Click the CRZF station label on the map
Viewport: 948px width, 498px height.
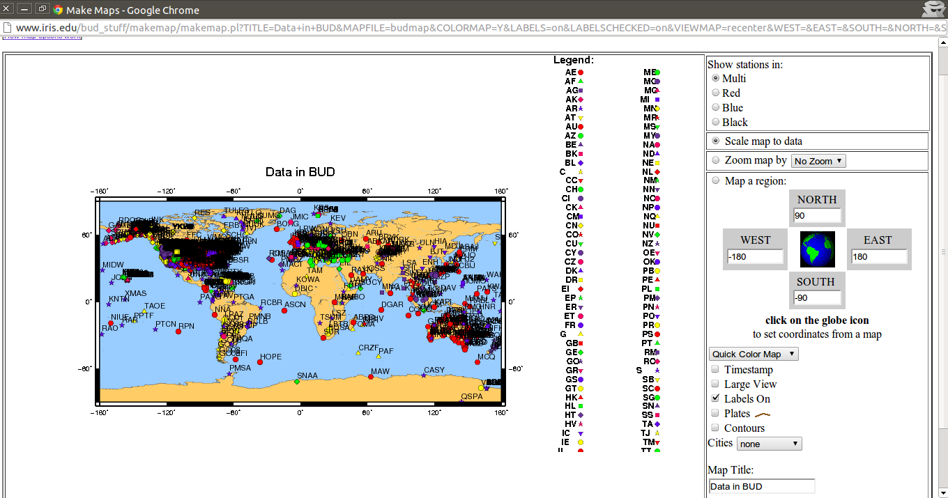pyautogui.click(x=369, y=348)
